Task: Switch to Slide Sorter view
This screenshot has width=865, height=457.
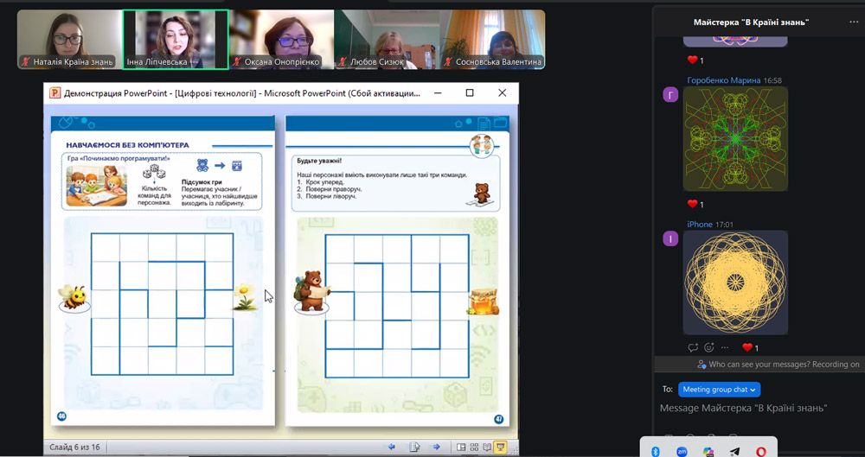Action: click(474, 447)
